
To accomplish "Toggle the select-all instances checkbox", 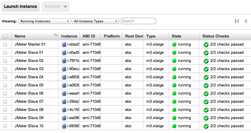I will [x=5, y=36].
